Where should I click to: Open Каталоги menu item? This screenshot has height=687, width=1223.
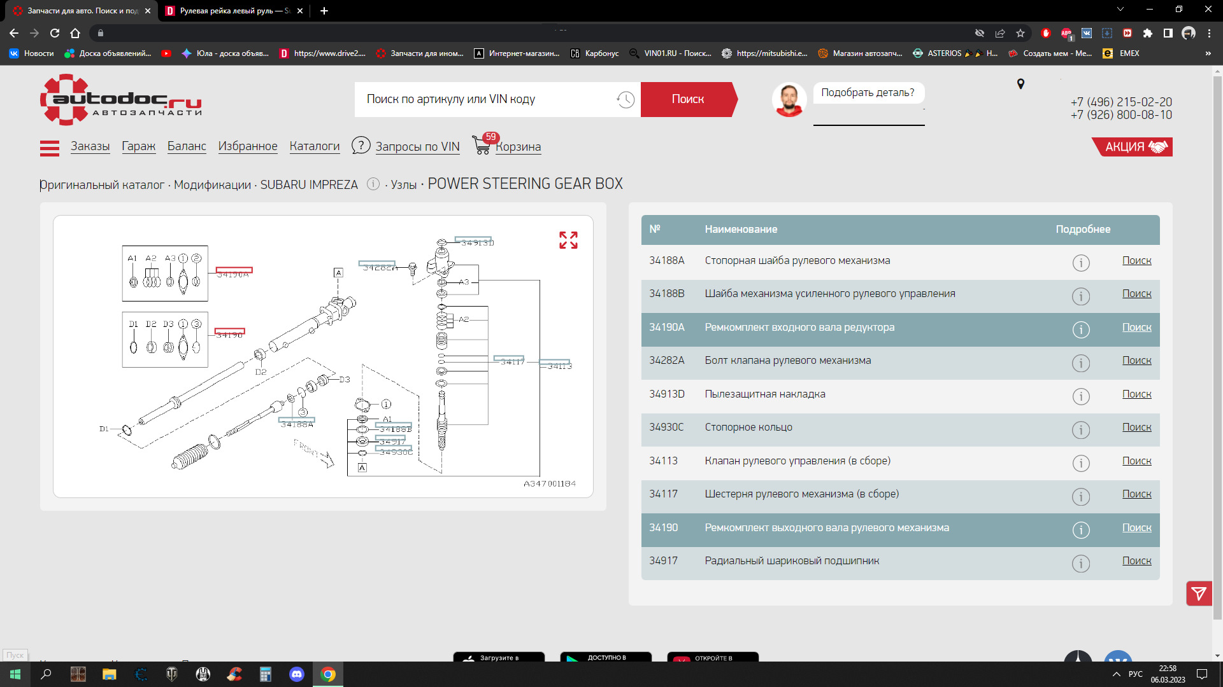pyautogui.click(x=315, y=146)
